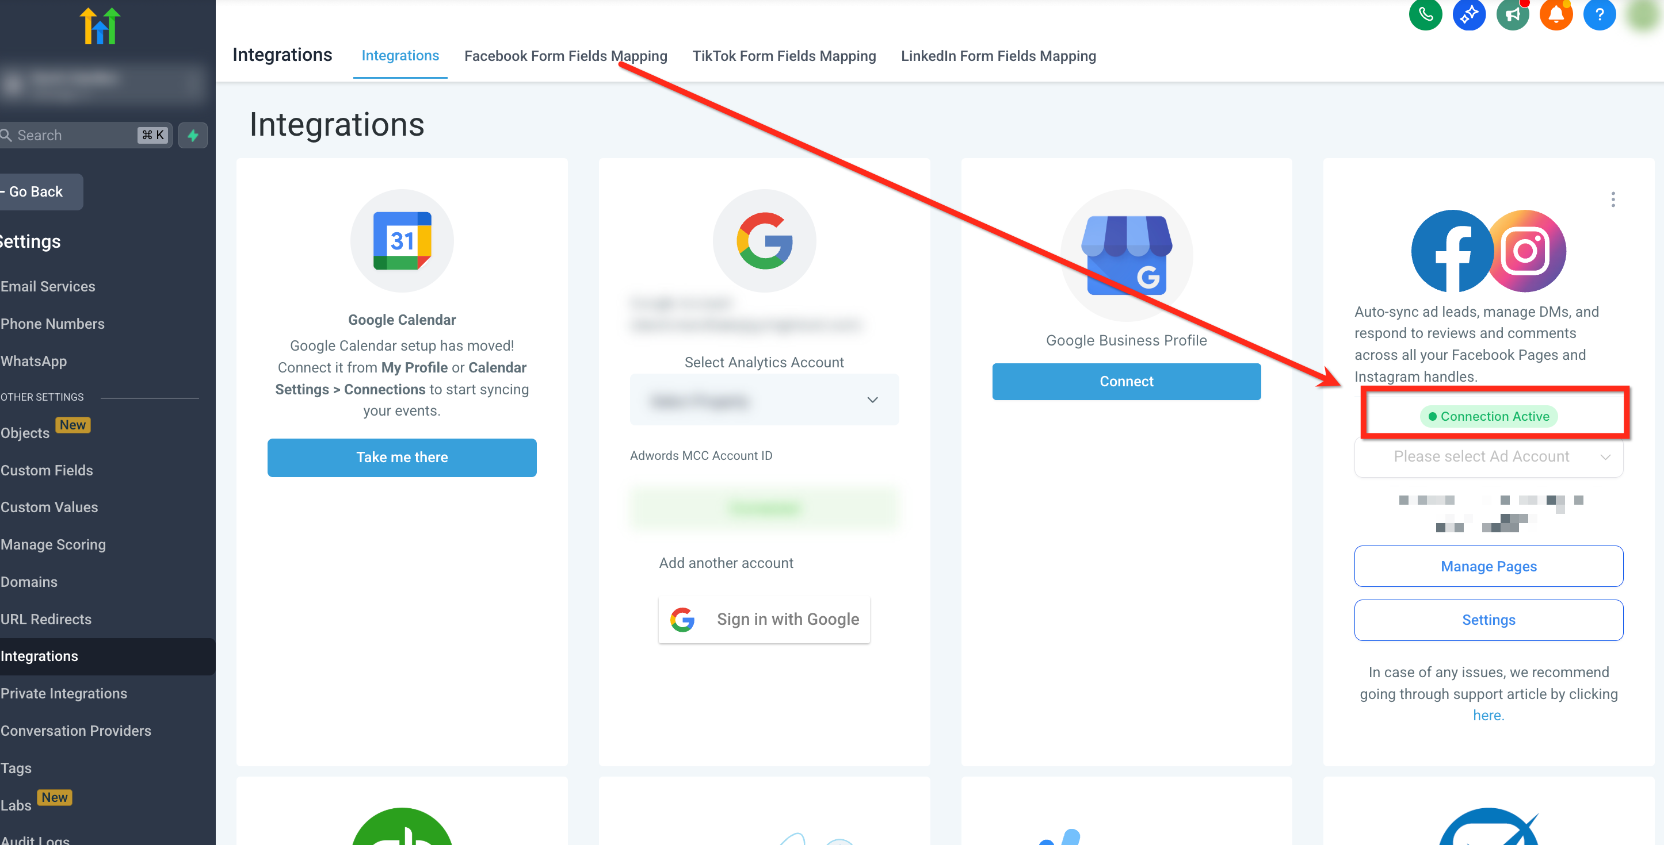Image resolution: width=1664 pixels, height=845 pixels.
Task: Open the orange notifications bell
Action: [1555, 14]
